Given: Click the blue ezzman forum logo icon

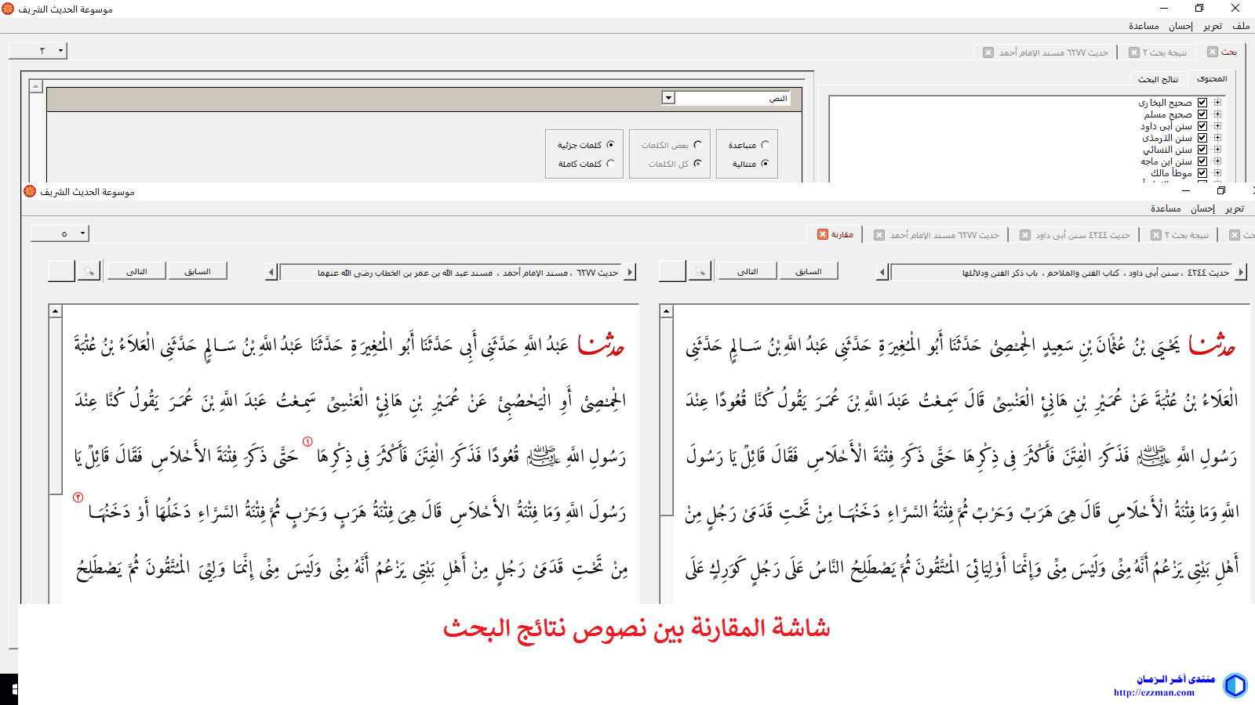Looking at the screenshot, I should [1235, 685].
